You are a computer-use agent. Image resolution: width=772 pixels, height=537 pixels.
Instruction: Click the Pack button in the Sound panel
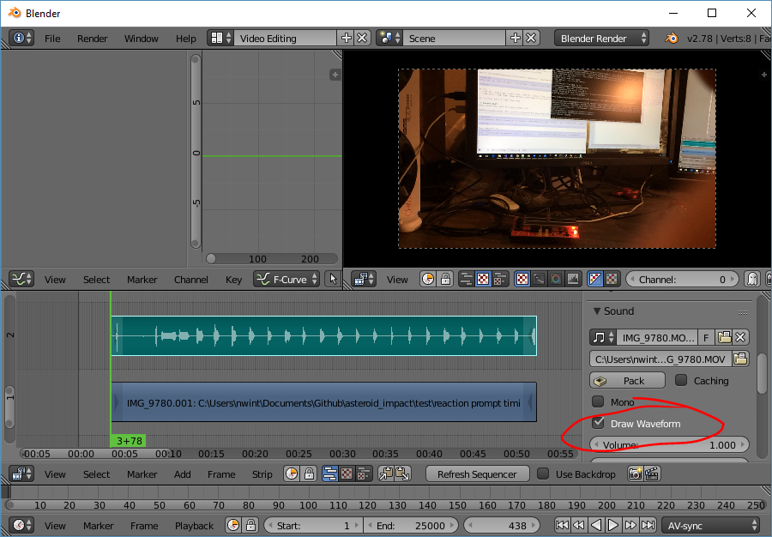[x=627, y=380]
